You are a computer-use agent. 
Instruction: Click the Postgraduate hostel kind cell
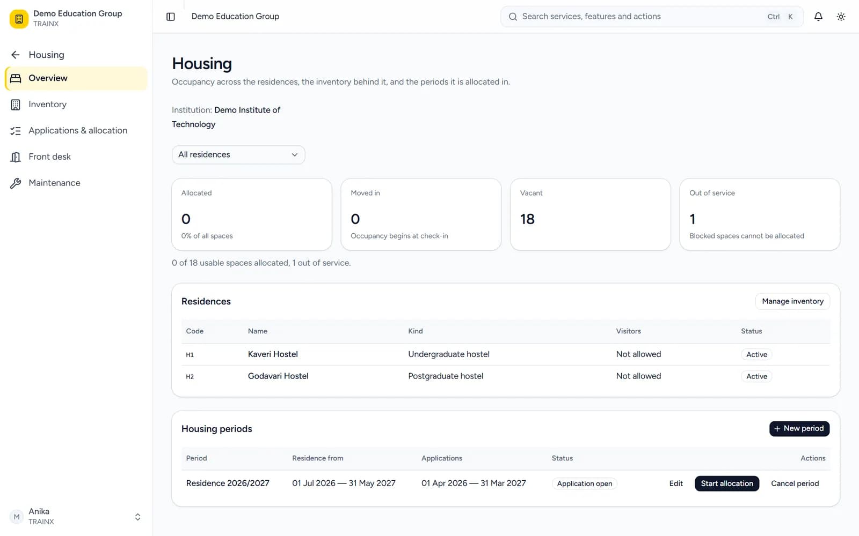(446, 376)
